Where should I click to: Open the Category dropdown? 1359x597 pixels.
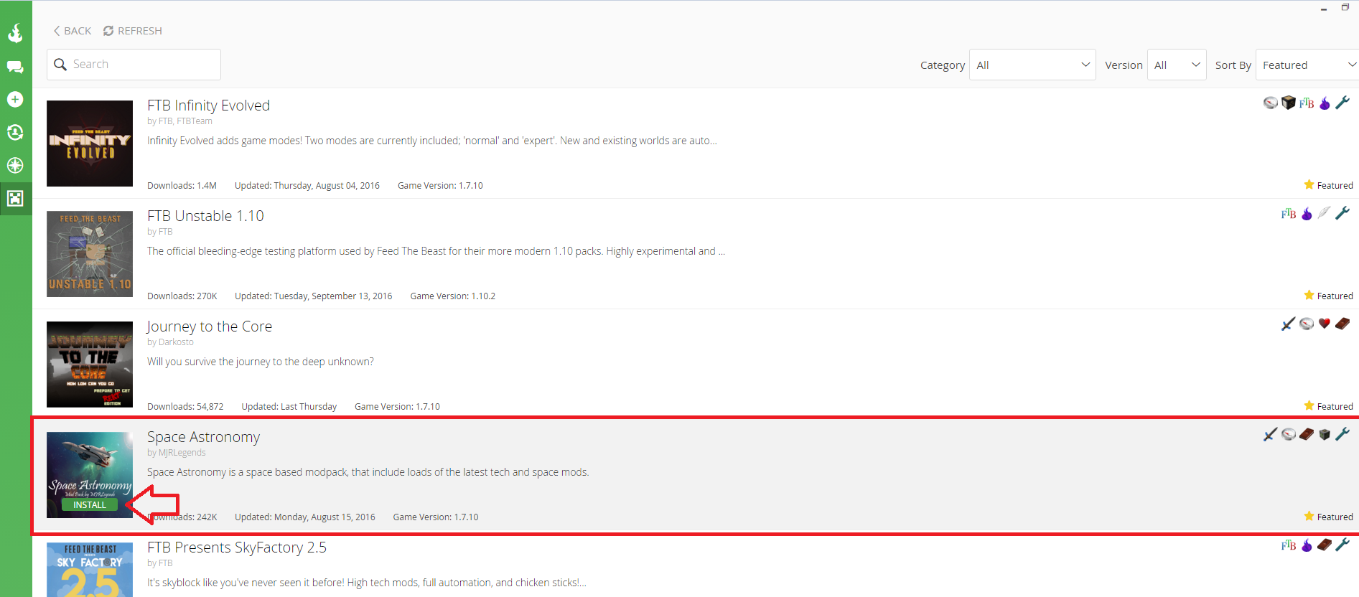tap(1032, 65)
